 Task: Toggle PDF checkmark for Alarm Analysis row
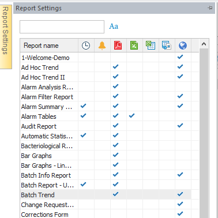point(115,87)
